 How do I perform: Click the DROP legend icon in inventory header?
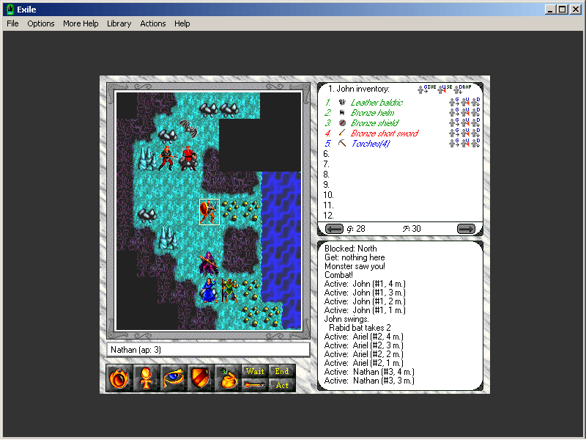(x=463, y=89)
